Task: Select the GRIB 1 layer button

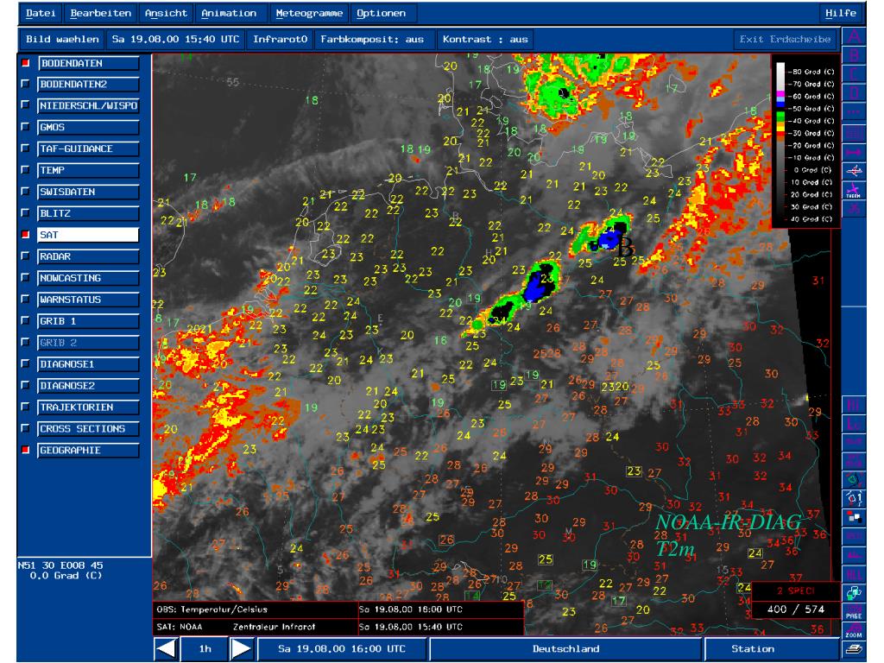Action: click(x=88, y=321)
